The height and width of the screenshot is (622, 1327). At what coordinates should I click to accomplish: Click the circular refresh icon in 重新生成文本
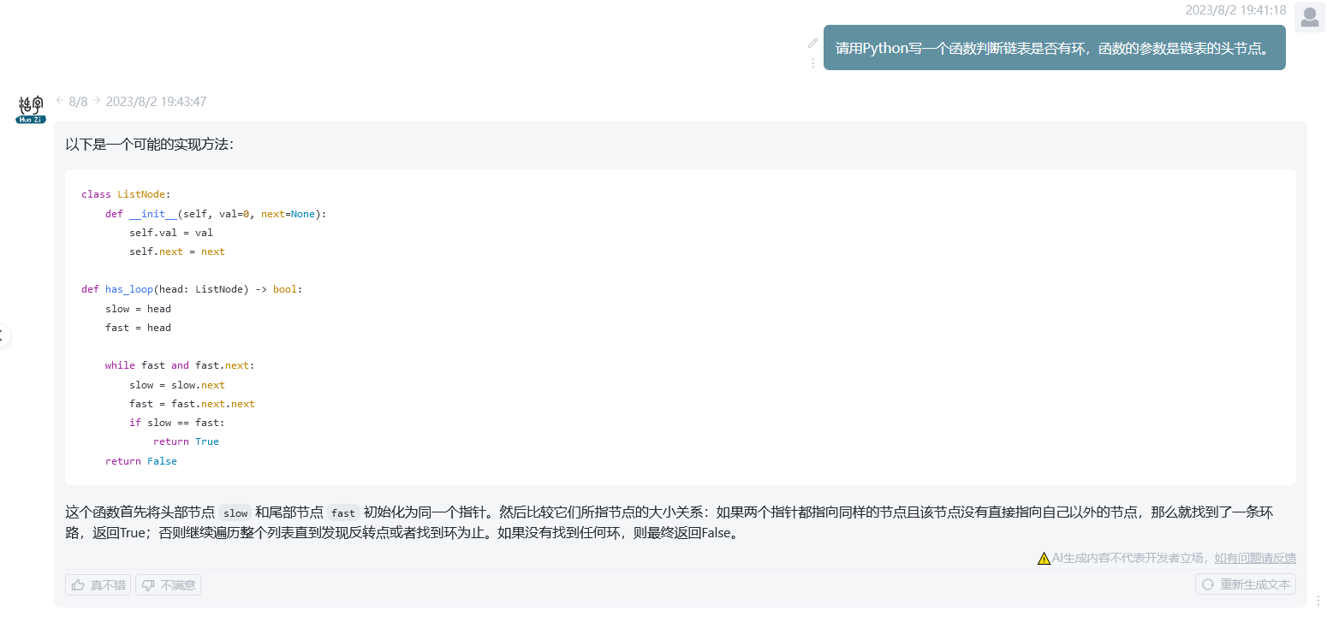[1208, 584]
